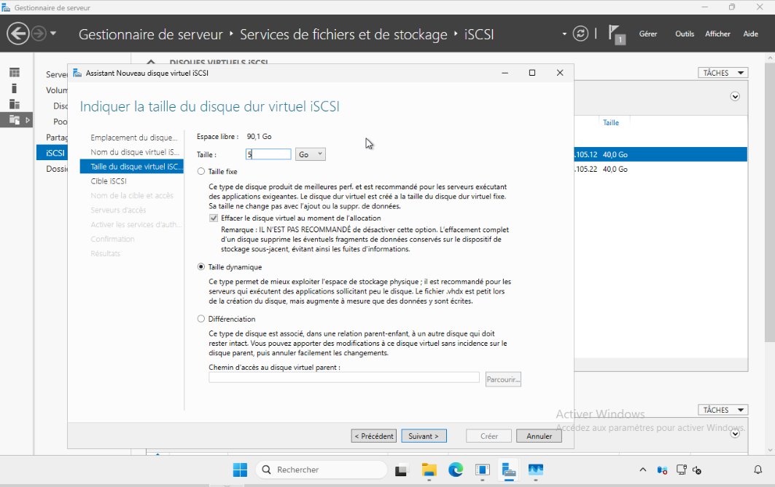Open the Aide menu
The image size is (775, 487).
pos(751,34)
